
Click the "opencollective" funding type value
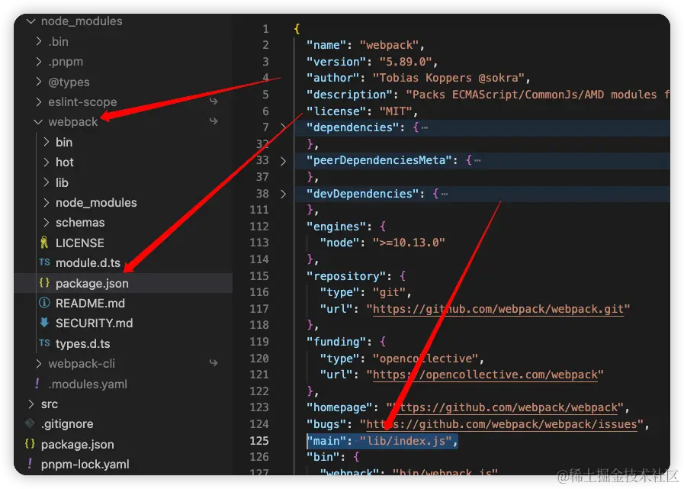[x=425, y=359]
